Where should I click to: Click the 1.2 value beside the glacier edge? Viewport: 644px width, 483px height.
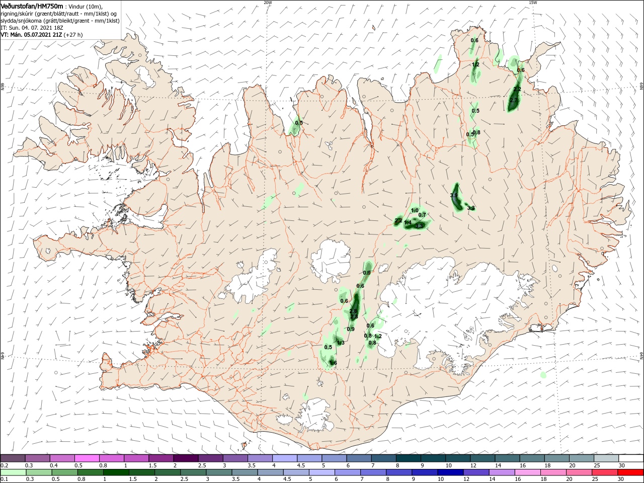[x=378, y=336]
